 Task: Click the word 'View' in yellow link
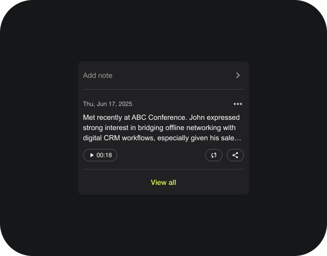click(158, 182)
